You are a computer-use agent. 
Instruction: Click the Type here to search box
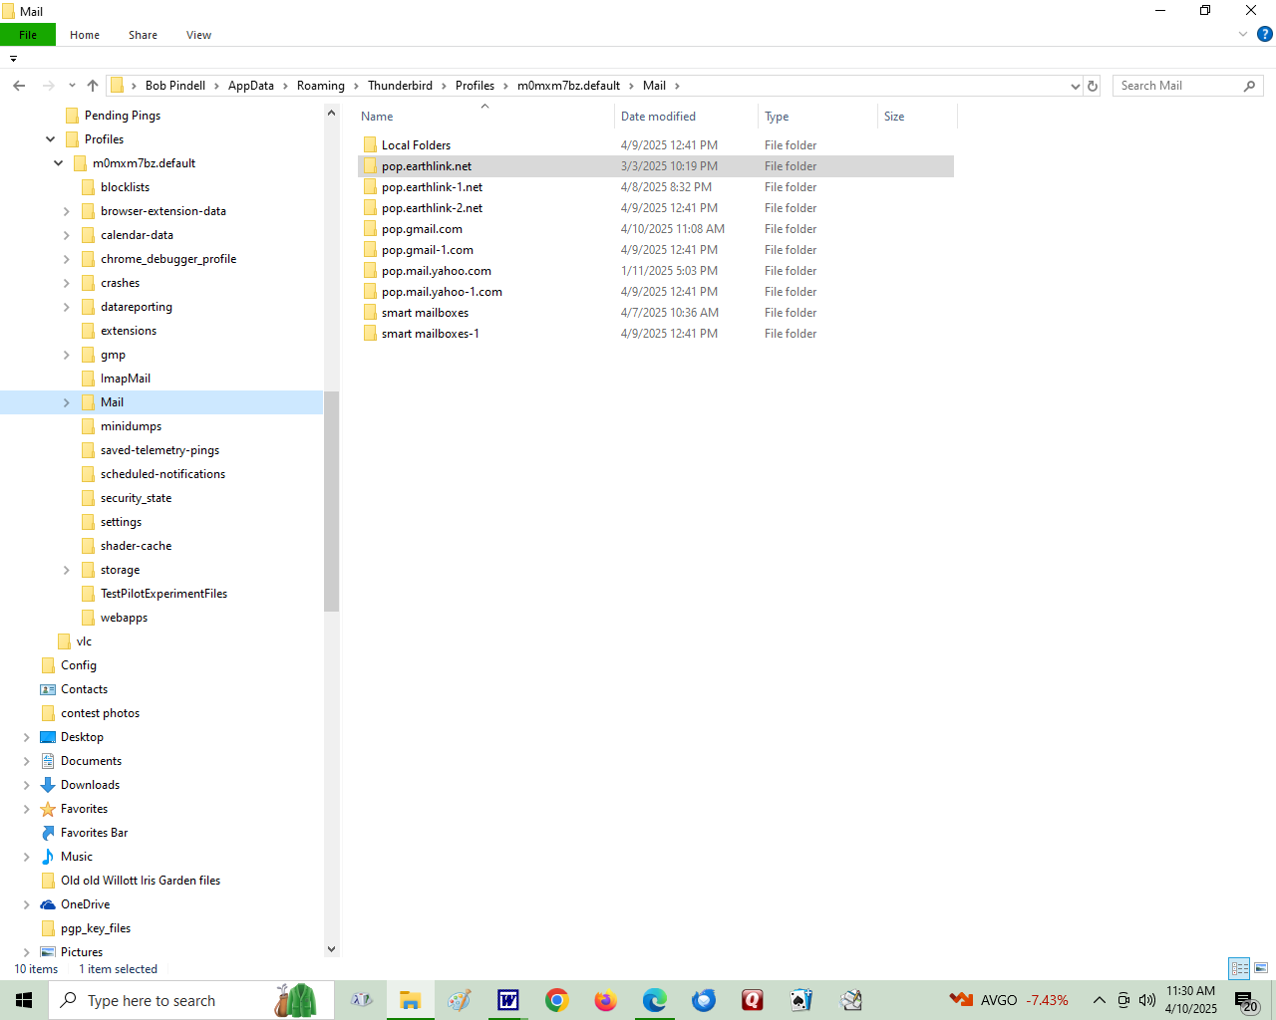[191, 1000]
